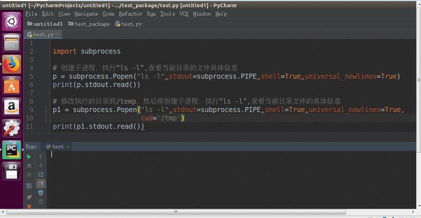
Task: Click the stop process square icon
Action: [x=29, y=166]
